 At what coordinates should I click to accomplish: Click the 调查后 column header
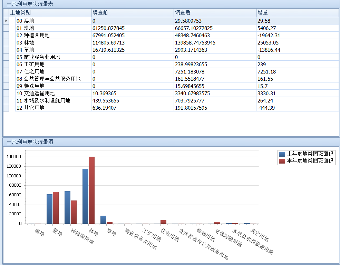(215, 13)
